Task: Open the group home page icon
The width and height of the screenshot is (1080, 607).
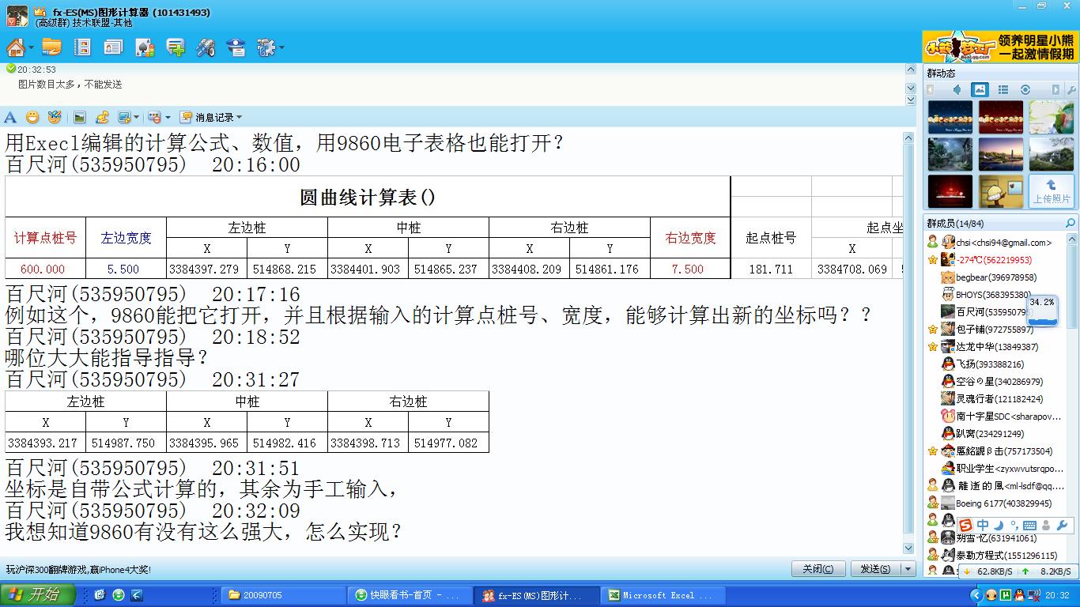Action: pos(14,47)
